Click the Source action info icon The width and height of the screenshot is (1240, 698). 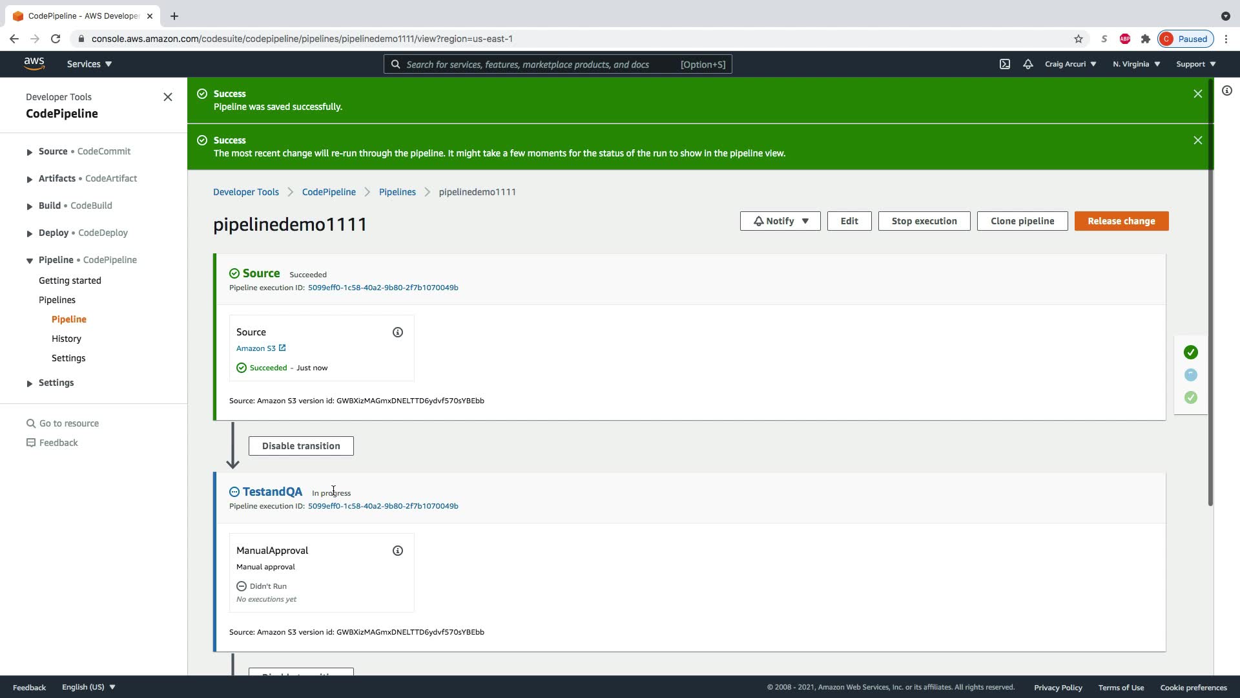click(398, 332)
